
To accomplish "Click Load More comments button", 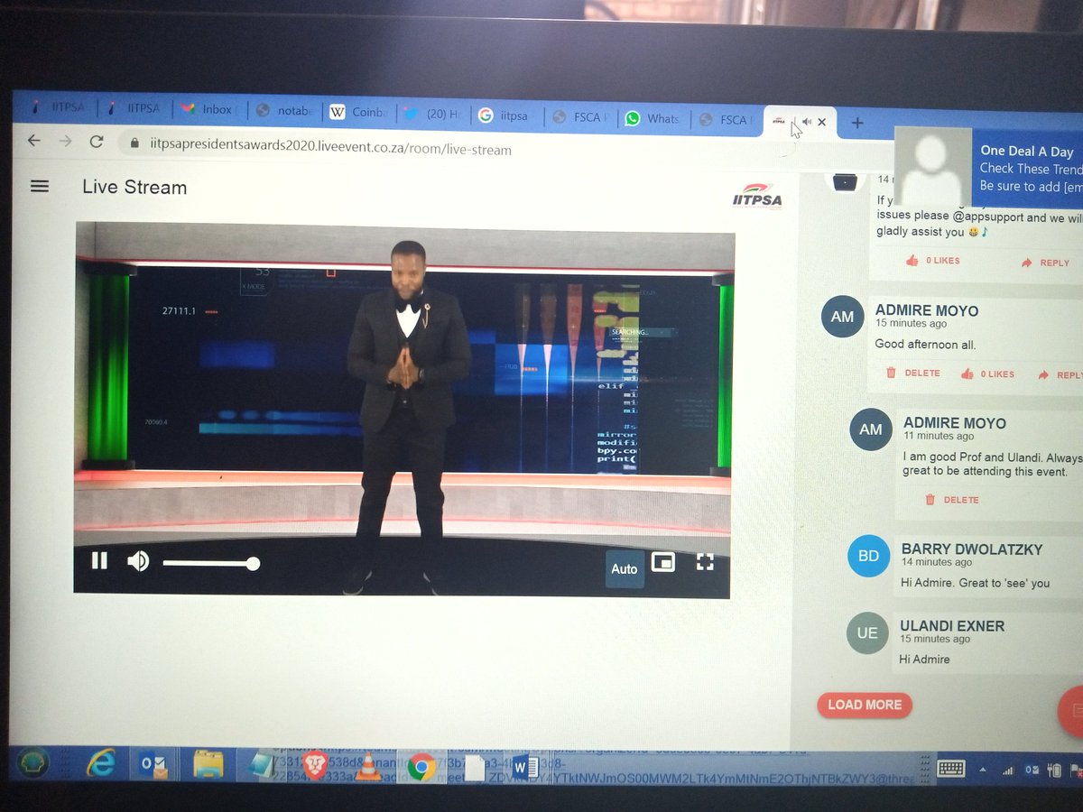I will pyautogui.click(x=865, y=705).
